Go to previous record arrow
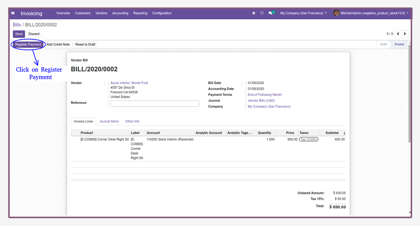The image size is (420, 226). tap(398, 34)
